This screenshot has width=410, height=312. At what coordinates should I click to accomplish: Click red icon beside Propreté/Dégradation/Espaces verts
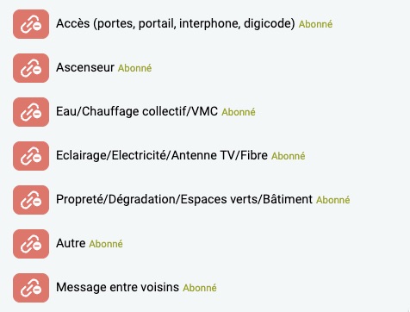click(x=31, y=200)
